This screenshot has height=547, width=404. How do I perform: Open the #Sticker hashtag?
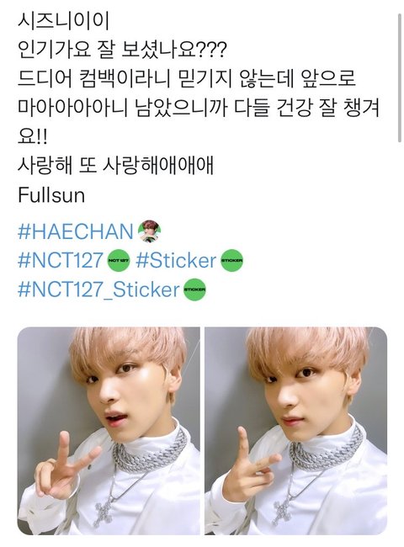(x=176, y=260)
